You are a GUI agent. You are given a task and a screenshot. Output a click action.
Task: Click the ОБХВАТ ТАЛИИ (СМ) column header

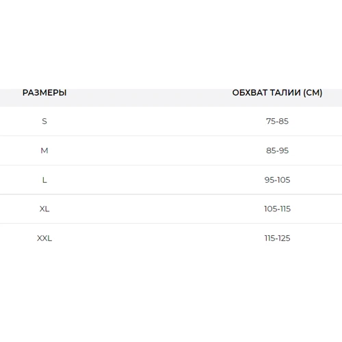point(277,93)
